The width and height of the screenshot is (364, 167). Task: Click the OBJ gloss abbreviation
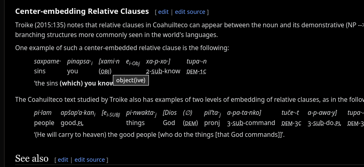pyautogui.click(x=105, y=72)
